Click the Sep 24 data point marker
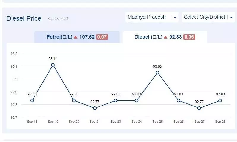 (137, 100)
